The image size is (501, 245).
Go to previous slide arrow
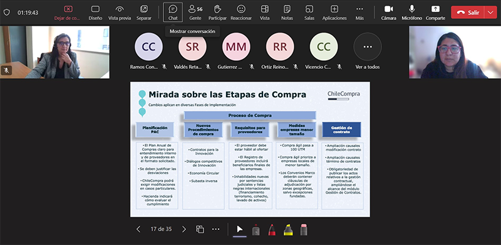(138, 229)
